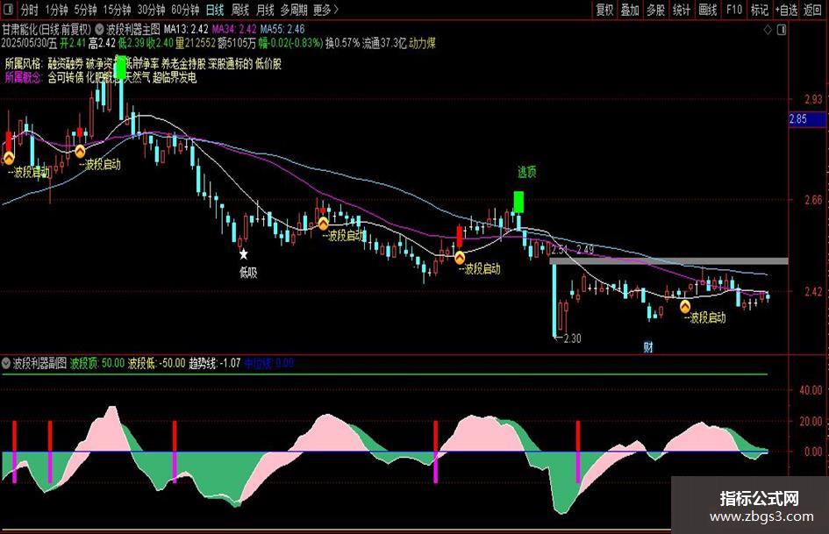
Task: Click the MA13: 2.42 label
Action: pyautogui.click(x=186, y=30)
